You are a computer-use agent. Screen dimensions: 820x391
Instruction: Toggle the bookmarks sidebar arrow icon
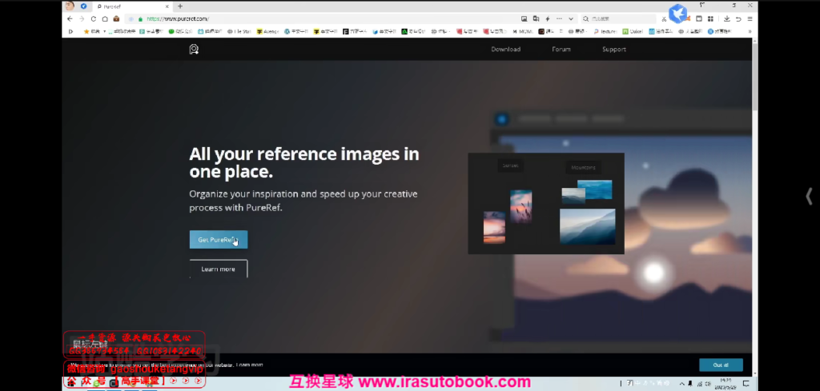pyautogui.click(x=70, y=31)
